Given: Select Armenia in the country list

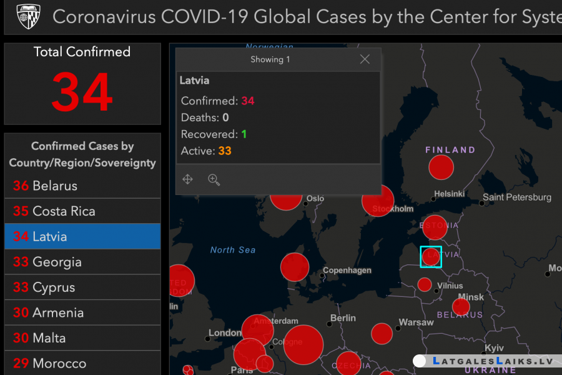Looking at the screenshot, I should pos(82,312).
